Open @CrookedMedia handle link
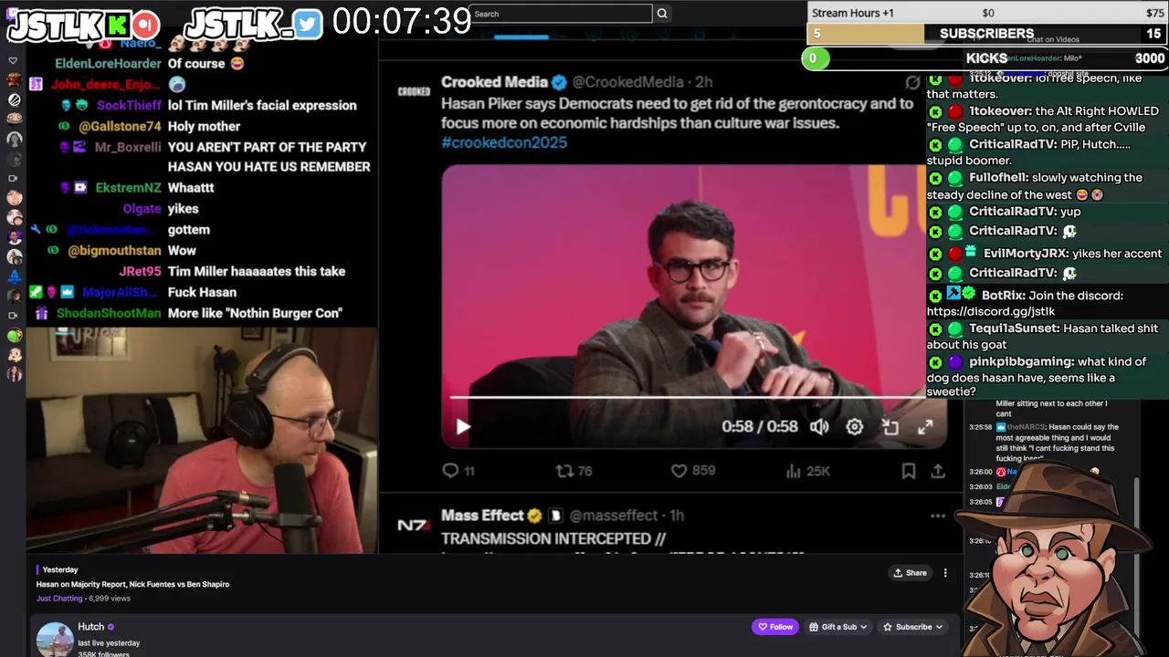This screenshot has height=657, width=1169. point(628,82)
